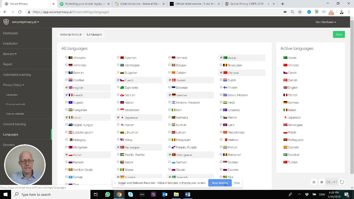354x199 pixels.
Task: Stop the Vidyard recording with square button
Action: 322,182
